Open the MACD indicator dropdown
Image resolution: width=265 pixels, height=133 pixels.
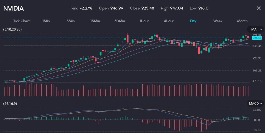[x=255, y=104]
